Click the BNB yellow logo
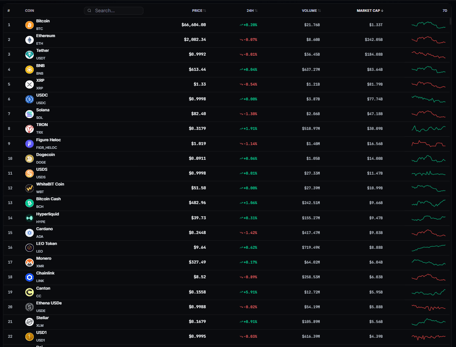456x347 pixels. pyautogui.click(x=30, y=70)
